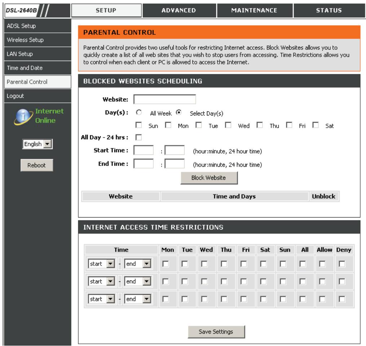
Task: Select the All Week radio button
Action: [138, 113]
